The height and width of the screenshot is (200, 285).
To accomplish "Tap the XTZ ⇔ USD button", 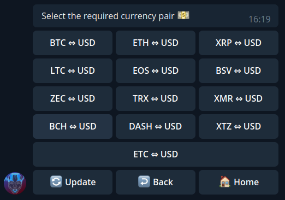I will click(239, 126).
